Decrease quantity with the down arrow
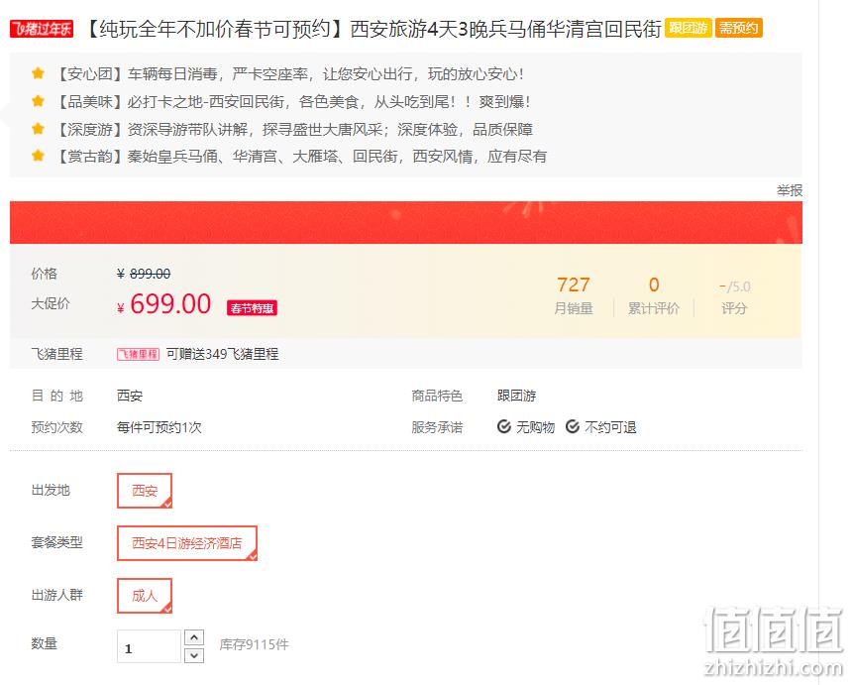 (194, 655)
